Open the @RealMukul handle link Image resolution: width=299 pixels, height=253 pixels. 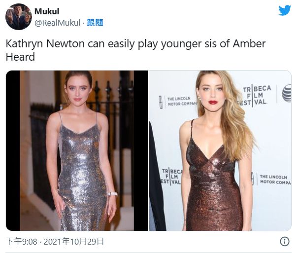pos(57,23)
